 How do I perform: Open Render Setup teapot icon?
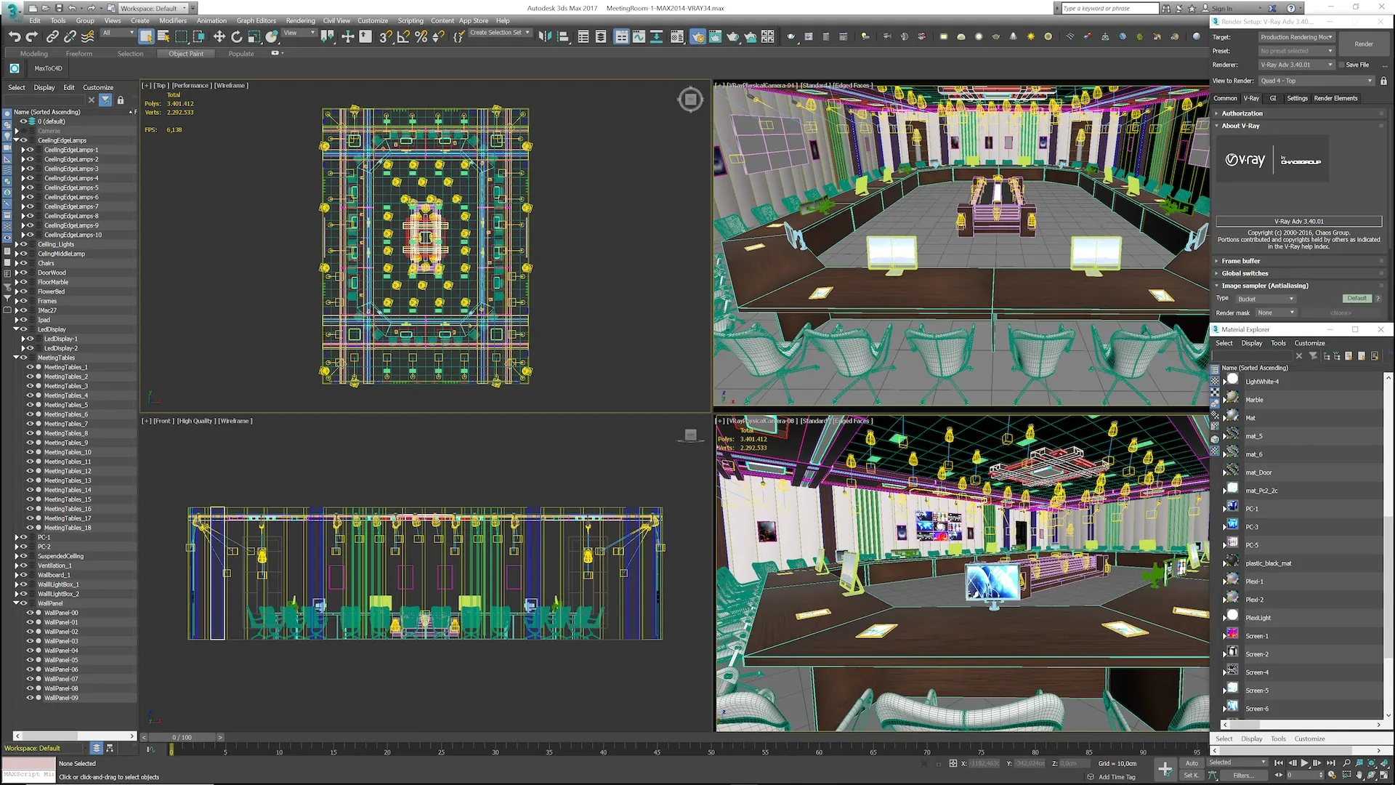(x=697, y=36)
